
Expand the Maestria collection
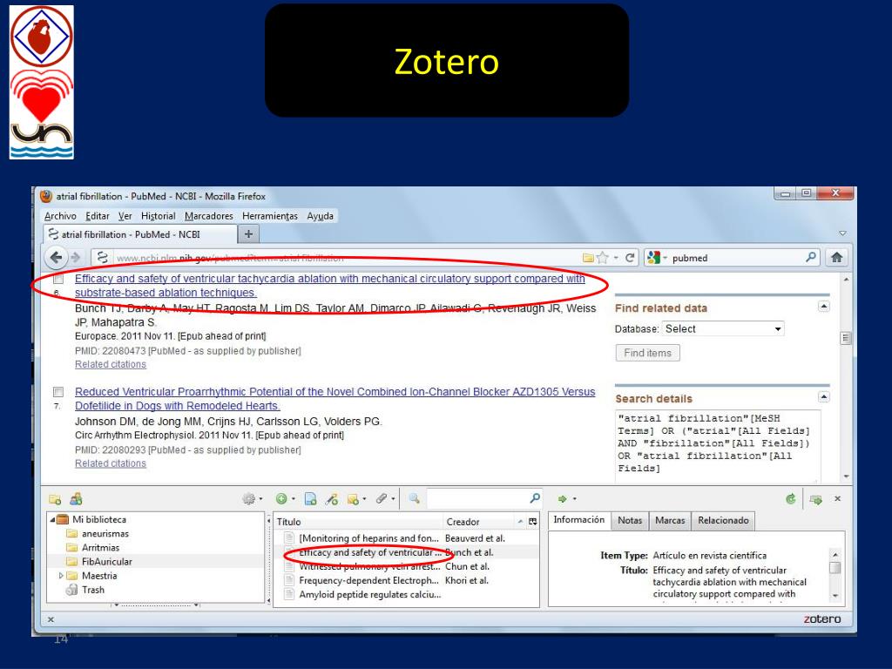(x=62, y=576)
